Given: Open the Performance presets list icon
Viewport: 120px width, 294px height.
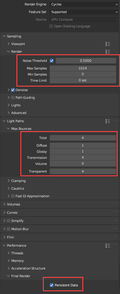Looking at the screenshot, I should point(108,246).
